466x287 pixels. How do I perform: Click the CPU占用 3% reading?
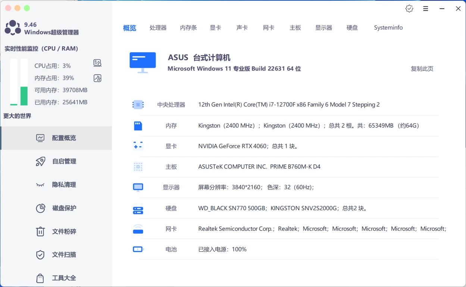coord(53,66)
